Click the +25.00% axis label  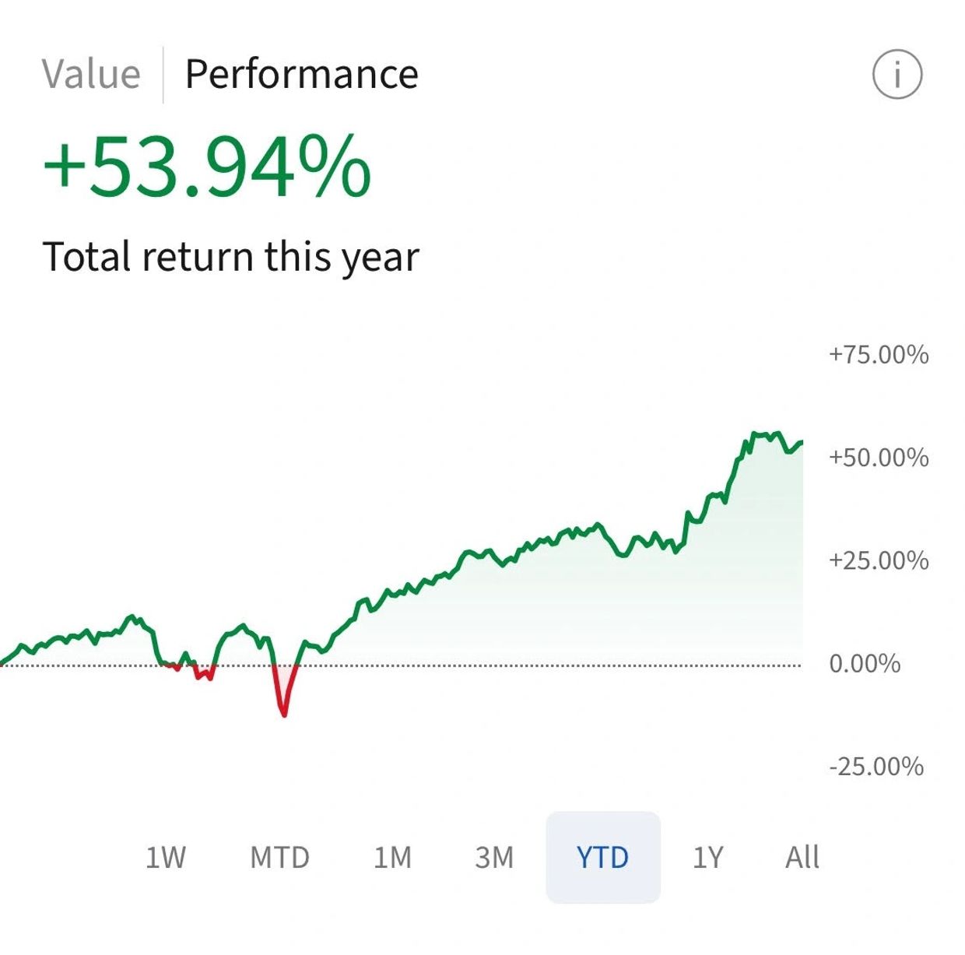(x=879, y=560)
